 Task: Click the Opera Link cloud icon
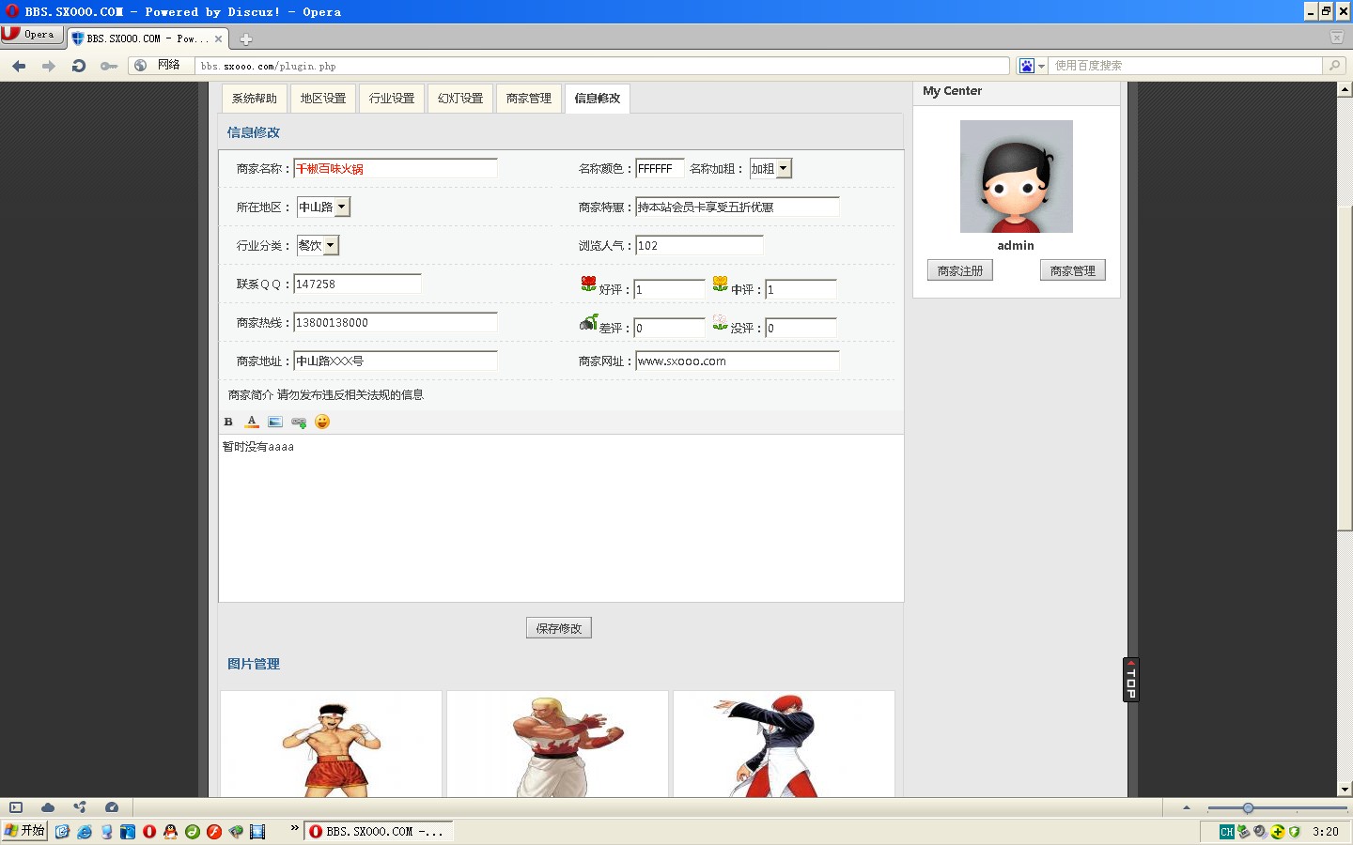[48, 807]
